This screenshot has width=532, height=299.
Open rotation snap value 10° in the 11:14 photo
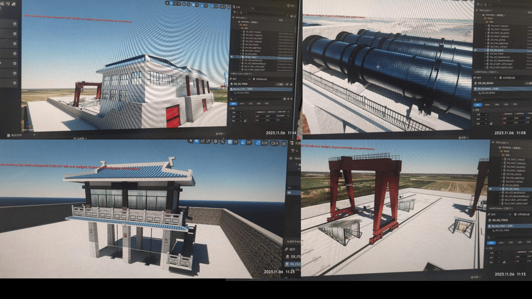[206, 5]
